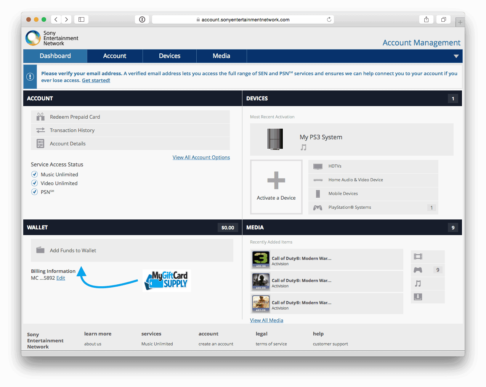486x387 pixels.
Task: Select the My PS3 System console thumbnail
Action: point(275,139)
